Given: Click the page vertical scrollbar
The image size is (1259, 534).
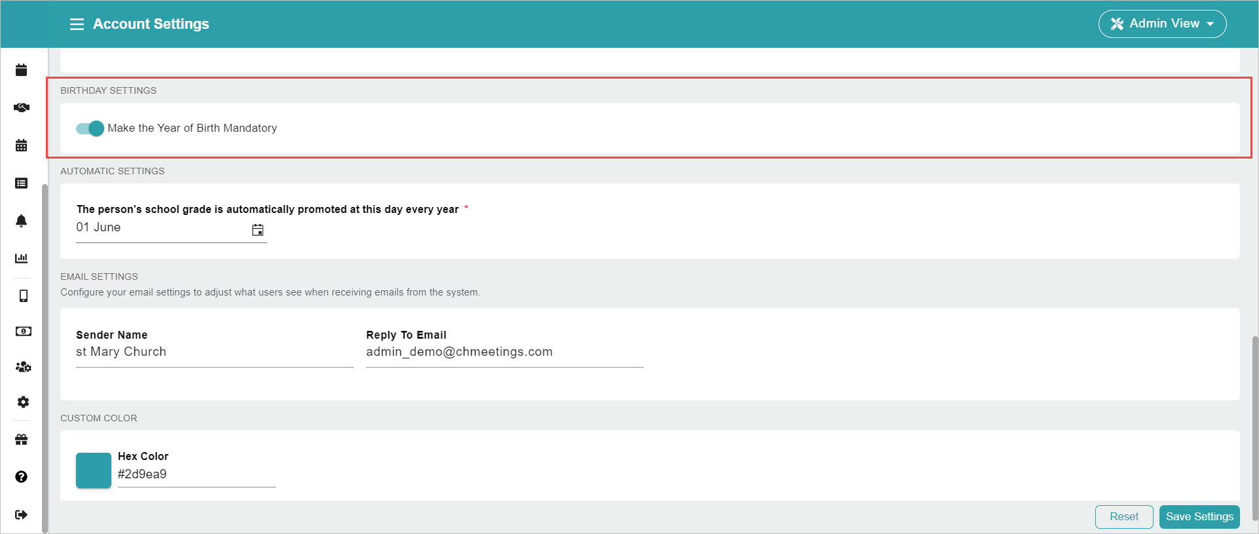Looking at the screenshot, I should 1254,429.
